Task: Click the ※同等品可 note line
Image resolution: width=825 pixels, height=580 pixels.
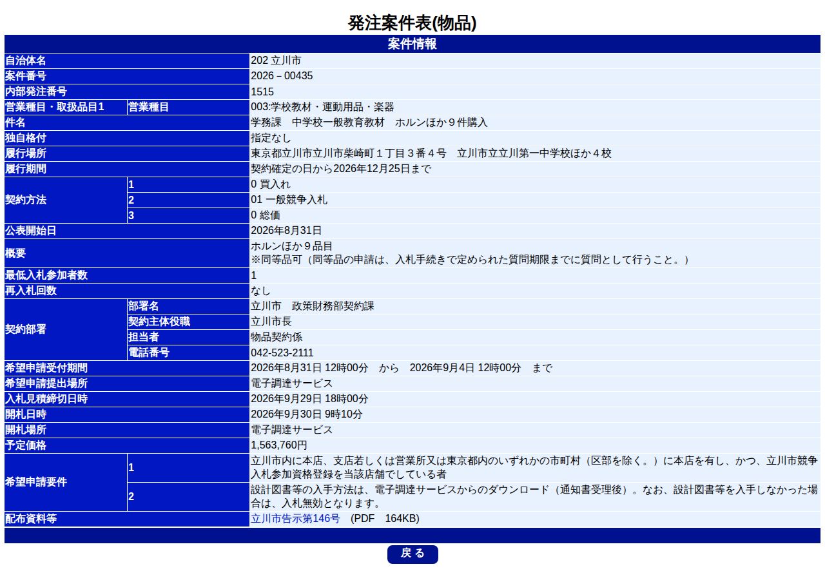Action: pos(472,260)
